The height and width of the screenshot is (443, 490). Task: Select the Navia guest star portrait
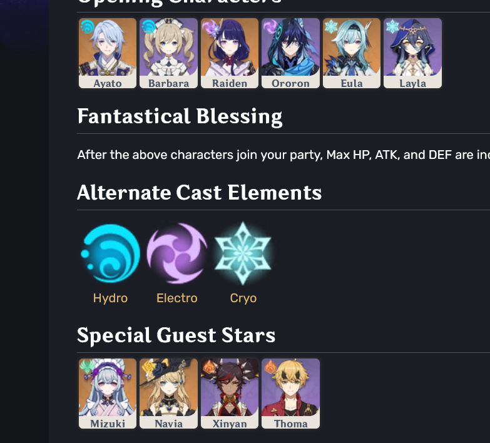[x=168, y=387]
